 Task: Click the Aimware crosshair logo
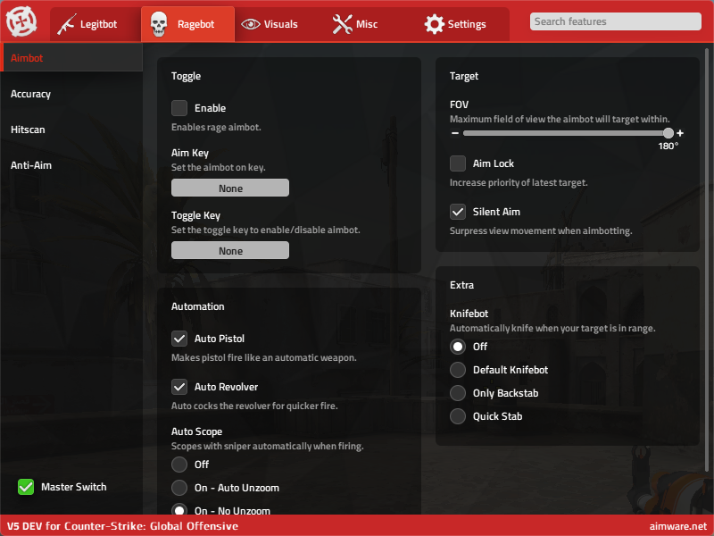click(x=21, y=21)
